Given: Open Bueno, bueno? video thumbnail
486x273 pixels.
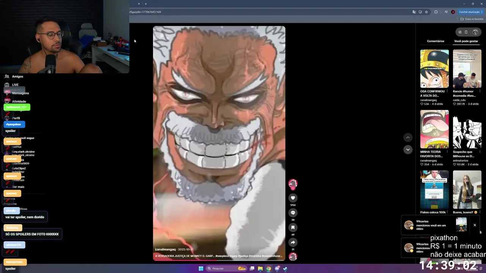Looking at the screenshot, I should point(467,190).
